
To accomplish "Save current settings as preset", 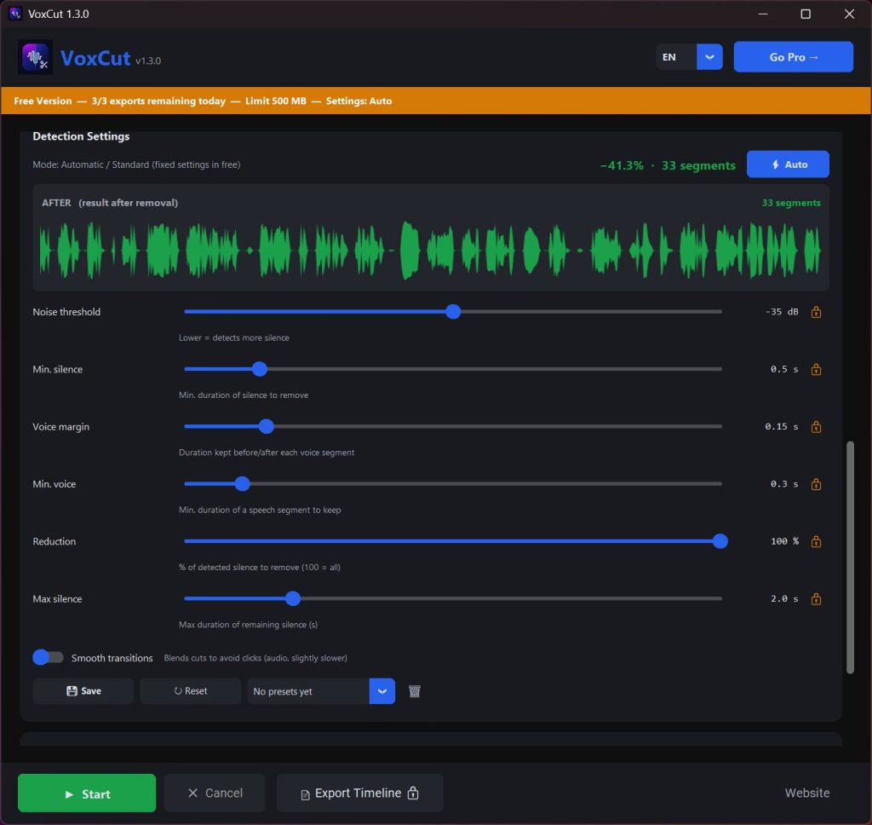I will pos(83,691).
